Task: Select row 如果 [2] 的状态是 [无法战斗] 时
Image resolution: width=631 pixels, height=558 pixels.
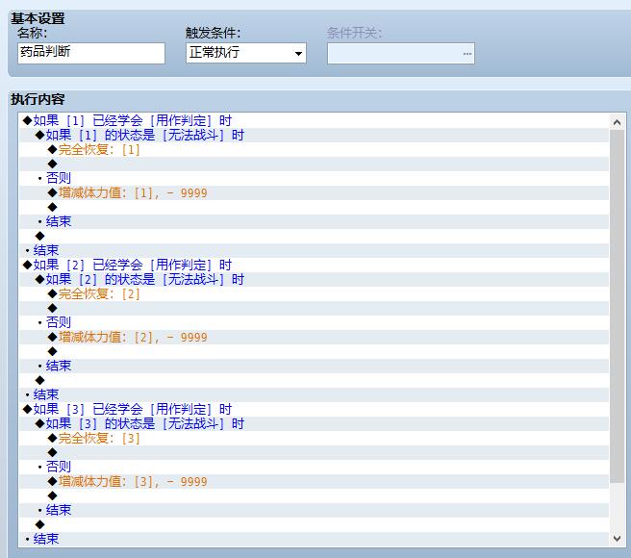Action: (x=314, y=279)
